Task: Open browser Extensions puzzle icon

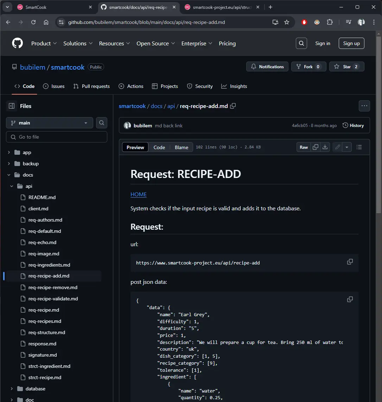Action: (x=330, y=22)
